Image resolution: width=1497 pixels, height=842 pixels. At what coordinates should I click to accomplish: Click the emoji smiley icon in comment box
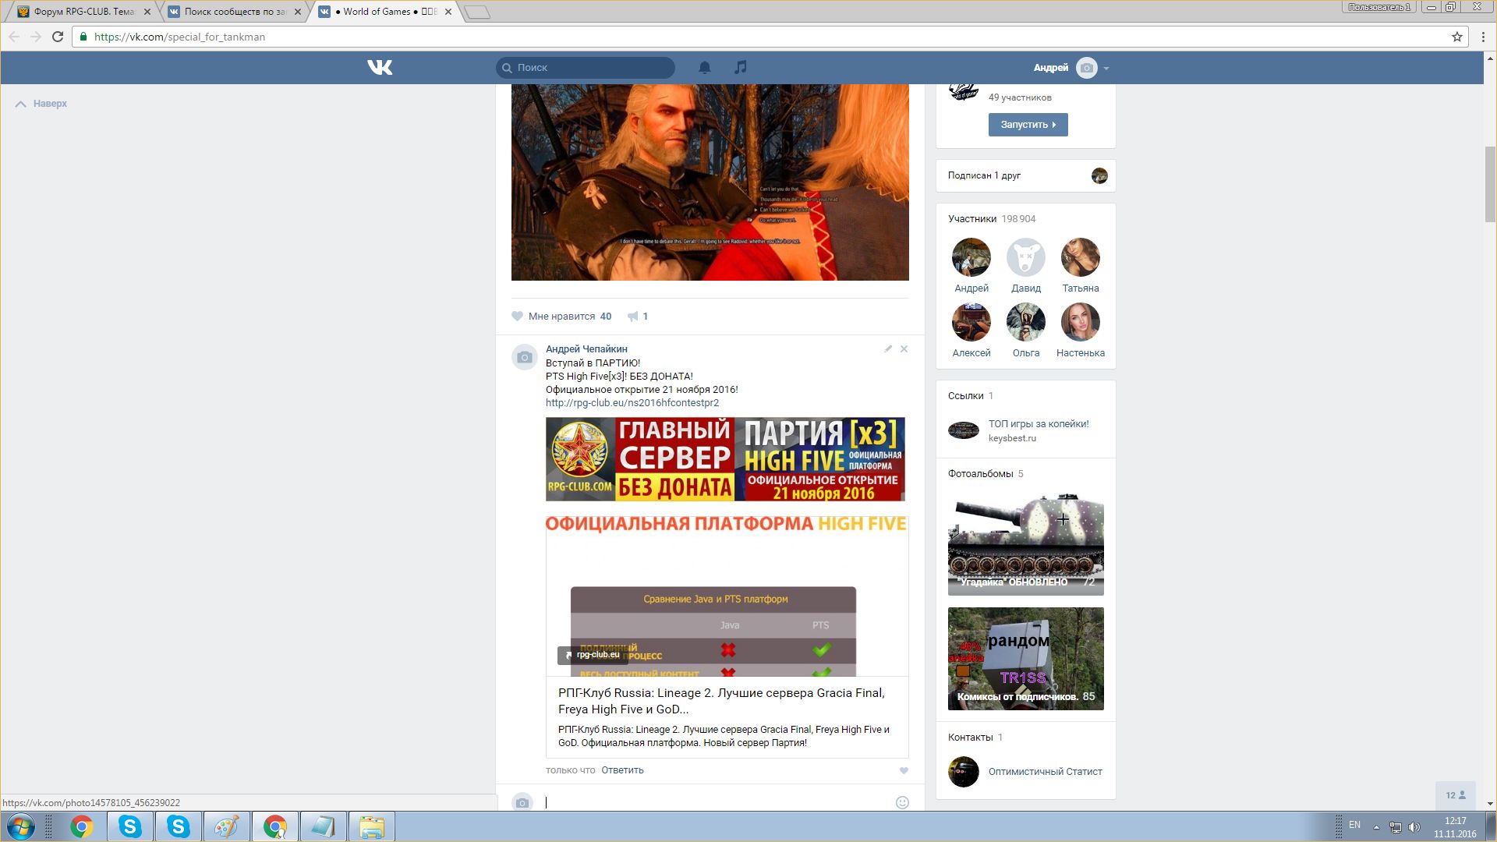[x=902, y=802]
